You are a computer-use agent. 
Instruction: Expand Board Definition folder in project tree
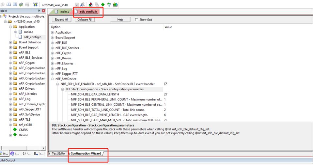coord(10,42)
